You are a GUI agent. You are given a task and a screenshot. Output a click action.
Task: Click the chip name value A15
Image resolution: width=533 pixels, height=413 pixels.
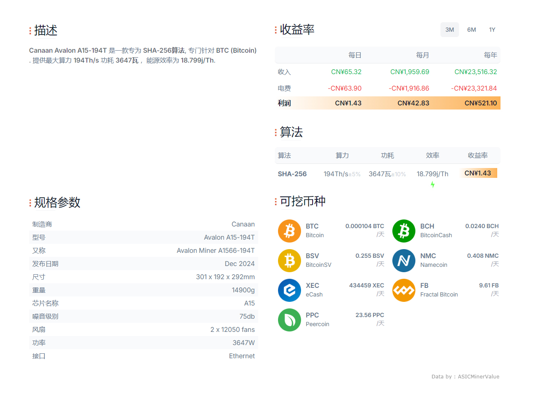[x=250, y=303]
